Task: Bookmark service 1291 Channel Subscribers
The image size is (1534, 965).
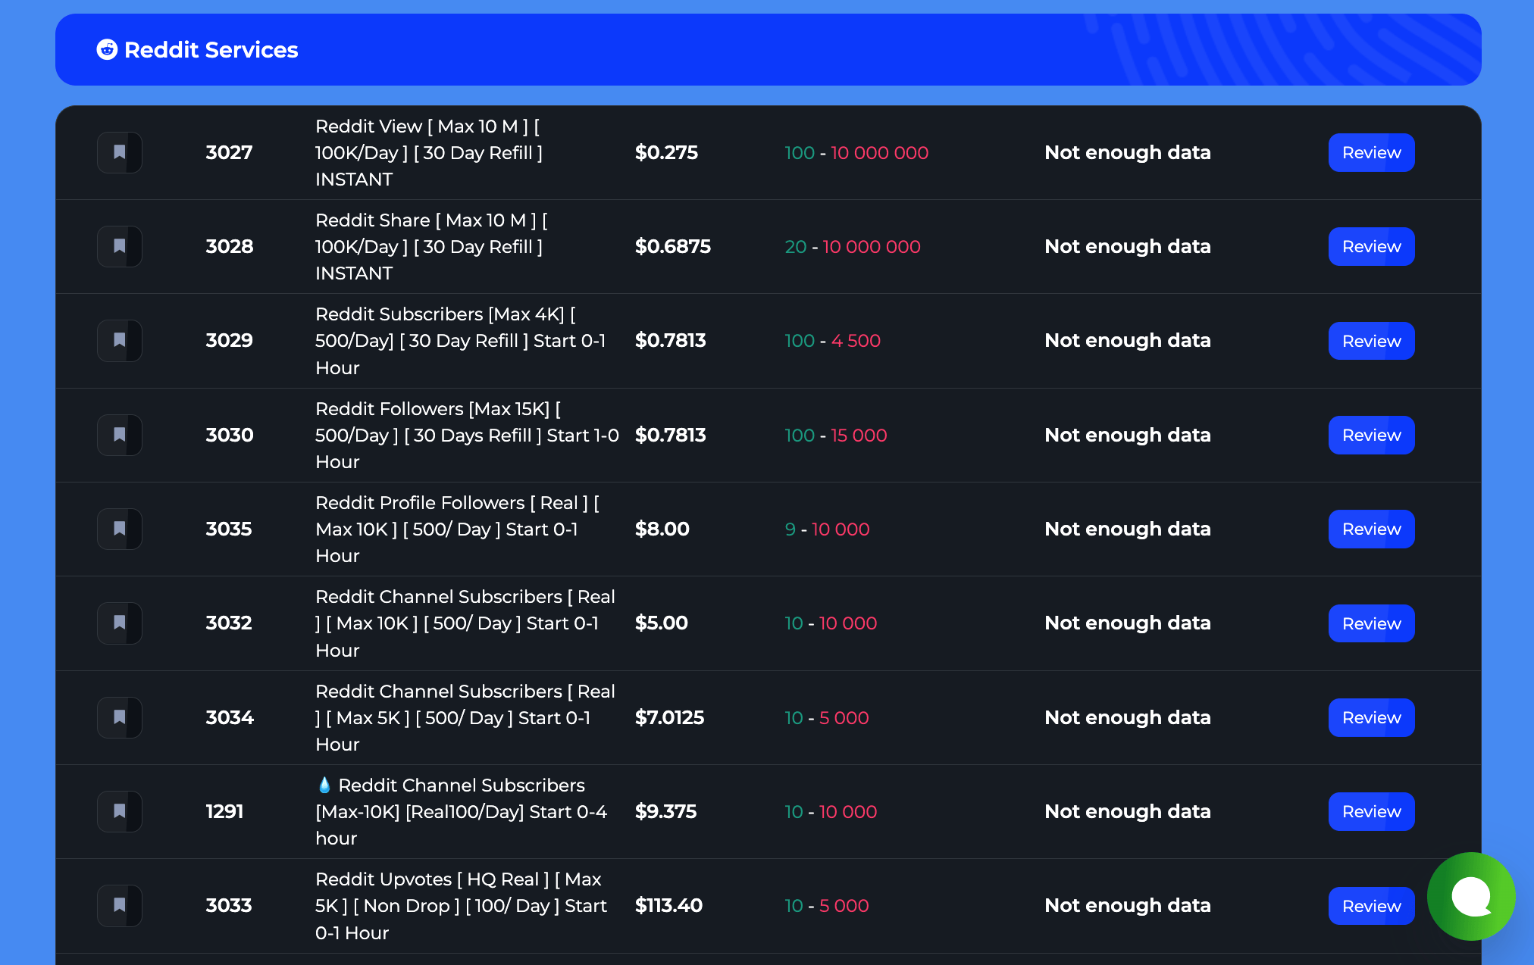Action: pos(120,811)
